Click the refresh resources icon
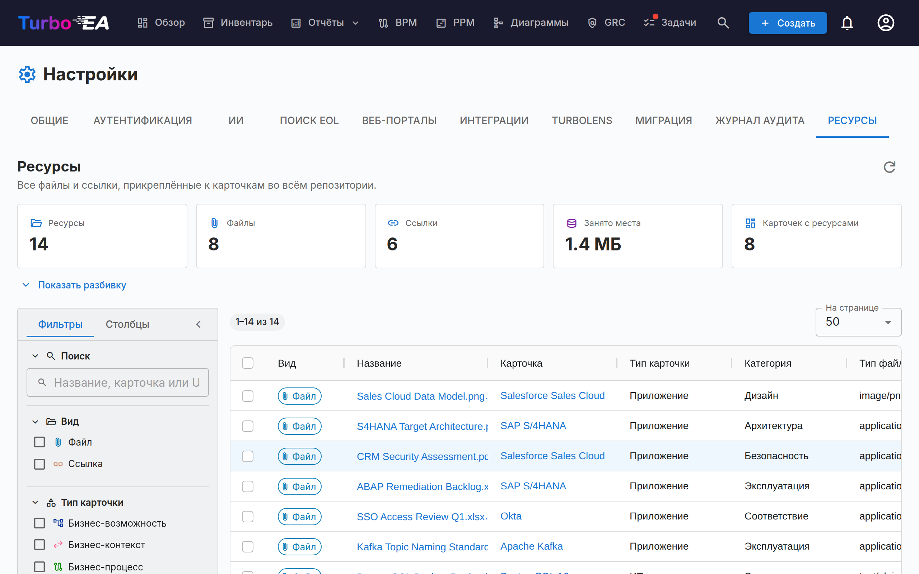 [x=889, y=167]
